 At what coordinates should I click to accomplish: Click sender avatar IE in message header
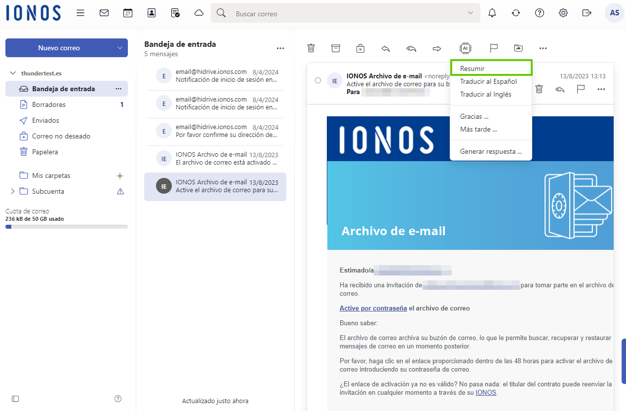tap(335, 80)
